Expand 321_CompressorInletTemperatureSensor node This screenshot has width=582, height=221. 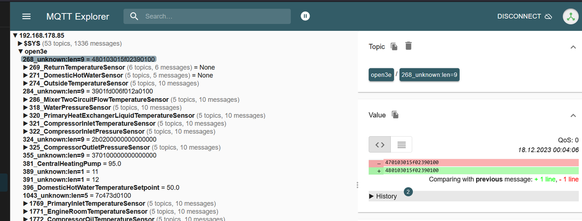26,123
